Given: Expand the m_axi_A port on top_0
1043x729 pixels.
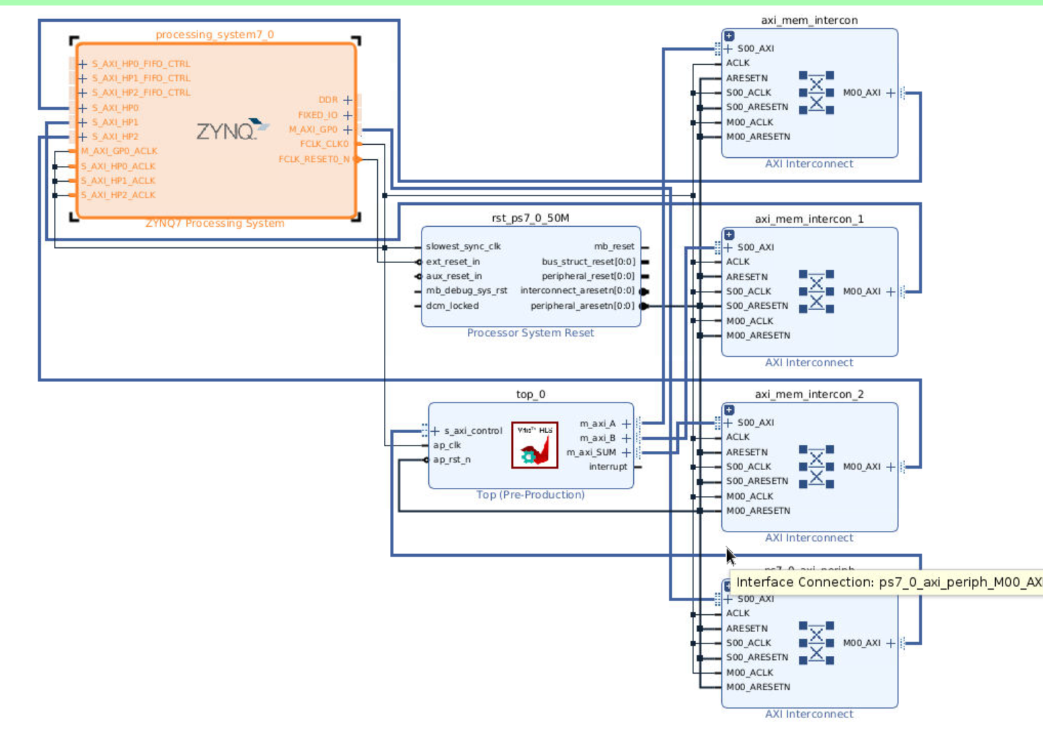Looking at the screenshot, I should tap(626, 424).
